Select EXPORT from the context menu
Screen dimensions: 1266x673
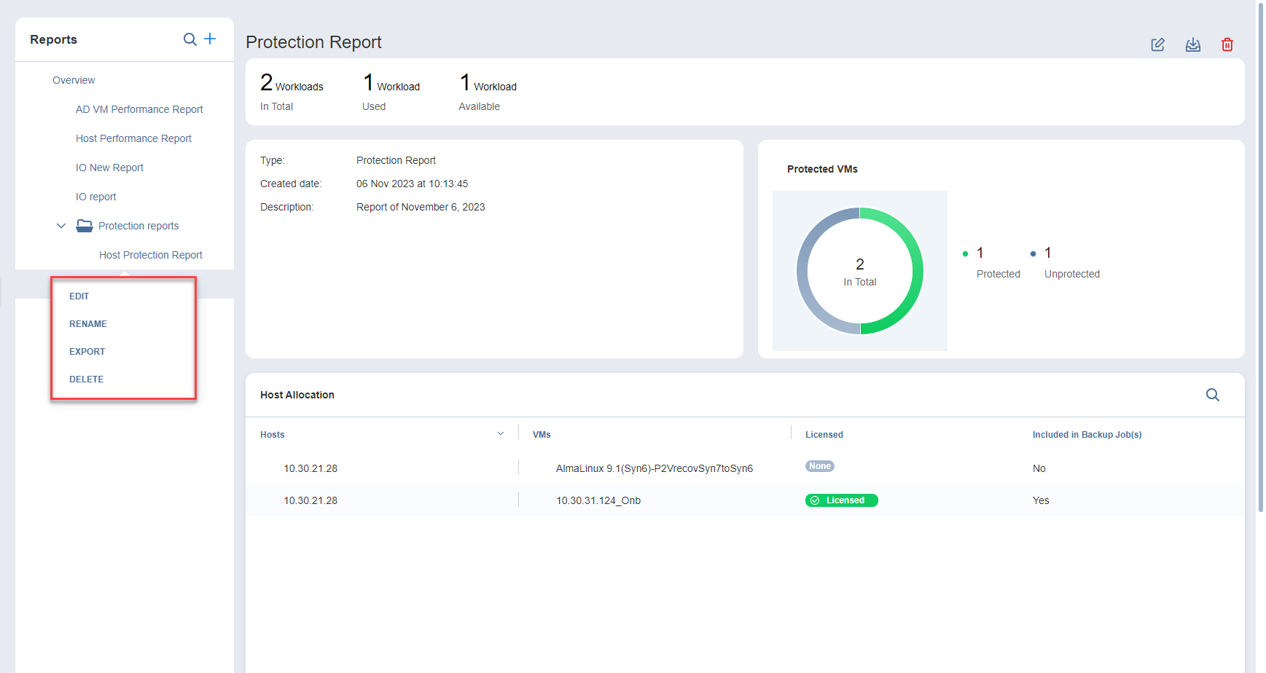point(87,352)
